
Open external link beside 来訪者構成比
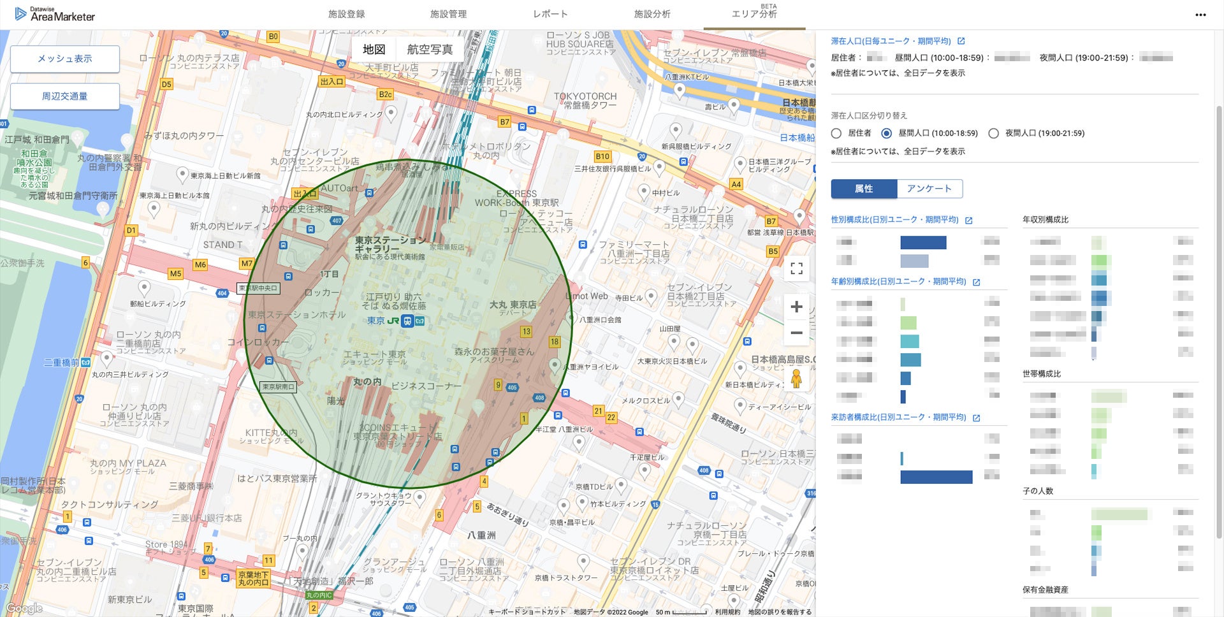click(977, 418)
